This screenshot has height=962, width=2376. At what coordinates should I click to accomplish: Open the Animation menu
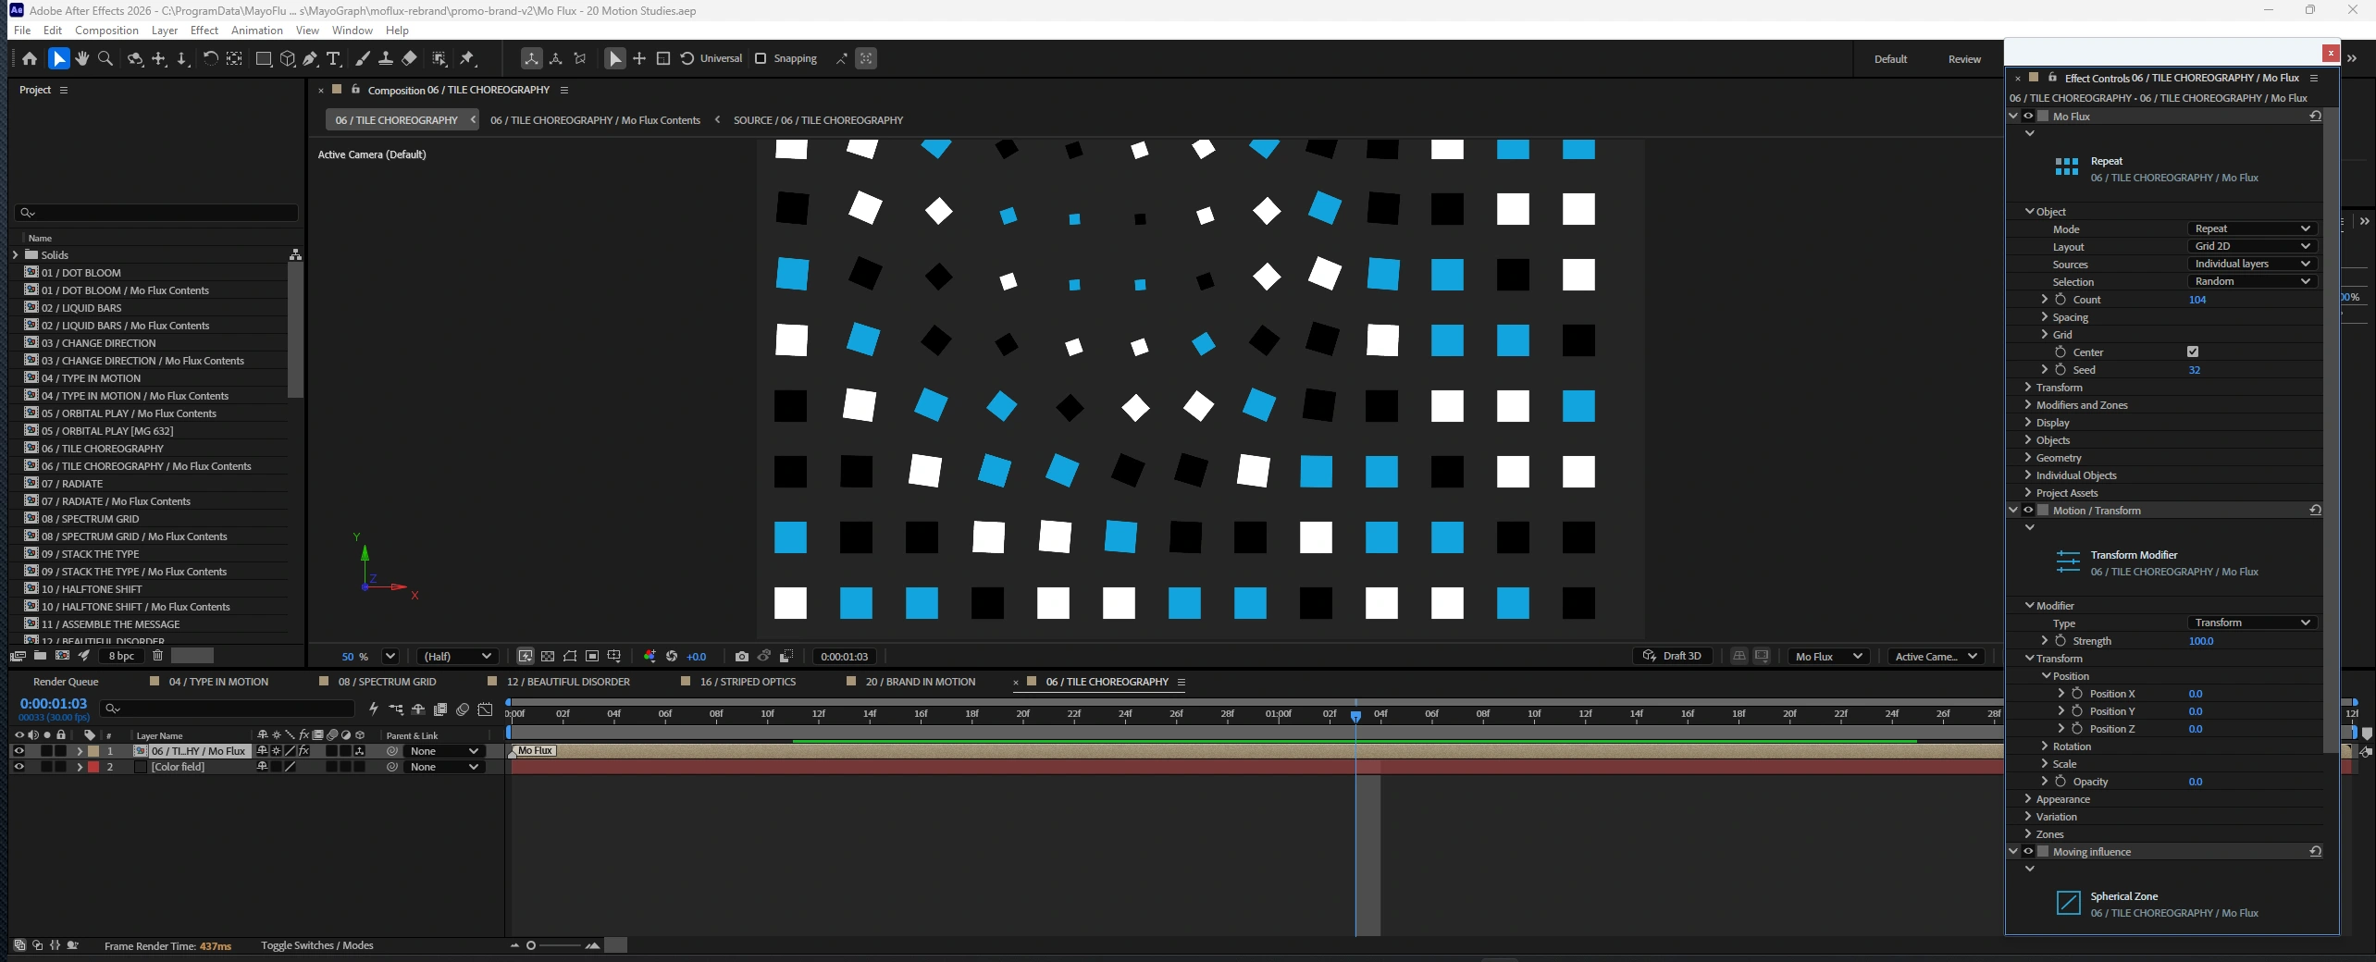click(256, 31)
